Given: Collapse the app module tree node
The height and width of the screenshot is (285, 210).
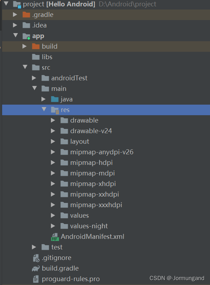Looking at the screenshot, I should point(15,35).
